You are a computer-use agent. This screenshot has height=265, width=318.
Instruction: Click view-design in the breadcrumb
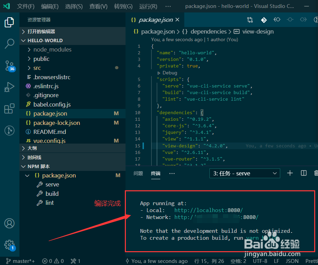(x=258, y=31)
